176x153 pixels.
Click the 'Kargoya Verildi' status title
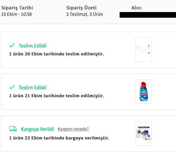37,129
